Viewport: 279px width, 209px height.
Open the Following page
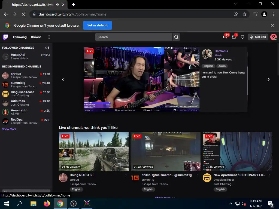click(x=20, y=37)
